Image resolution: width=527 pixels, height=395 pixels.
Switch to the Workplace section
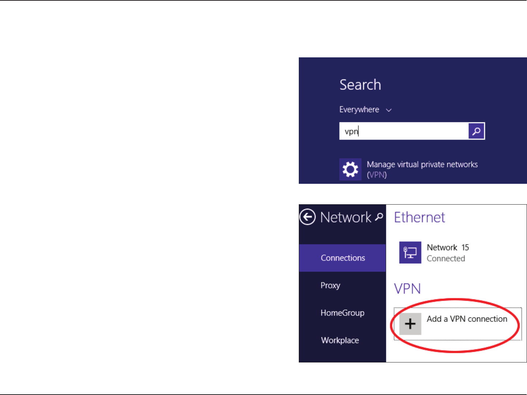click(x=340, y=340)
